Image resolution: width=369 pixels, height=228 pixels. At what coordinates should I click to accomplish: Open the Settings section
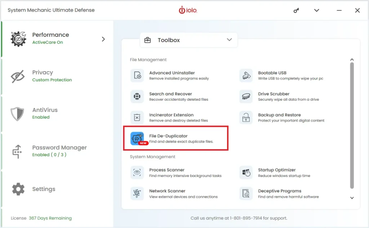coord(57,189)
